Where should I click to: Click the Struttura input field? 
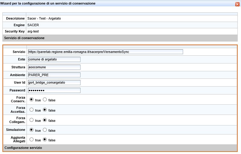(x=54, y=67)
